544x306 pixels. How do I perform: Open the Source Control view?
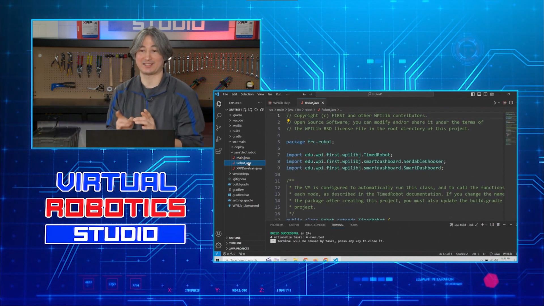[218, 127]
